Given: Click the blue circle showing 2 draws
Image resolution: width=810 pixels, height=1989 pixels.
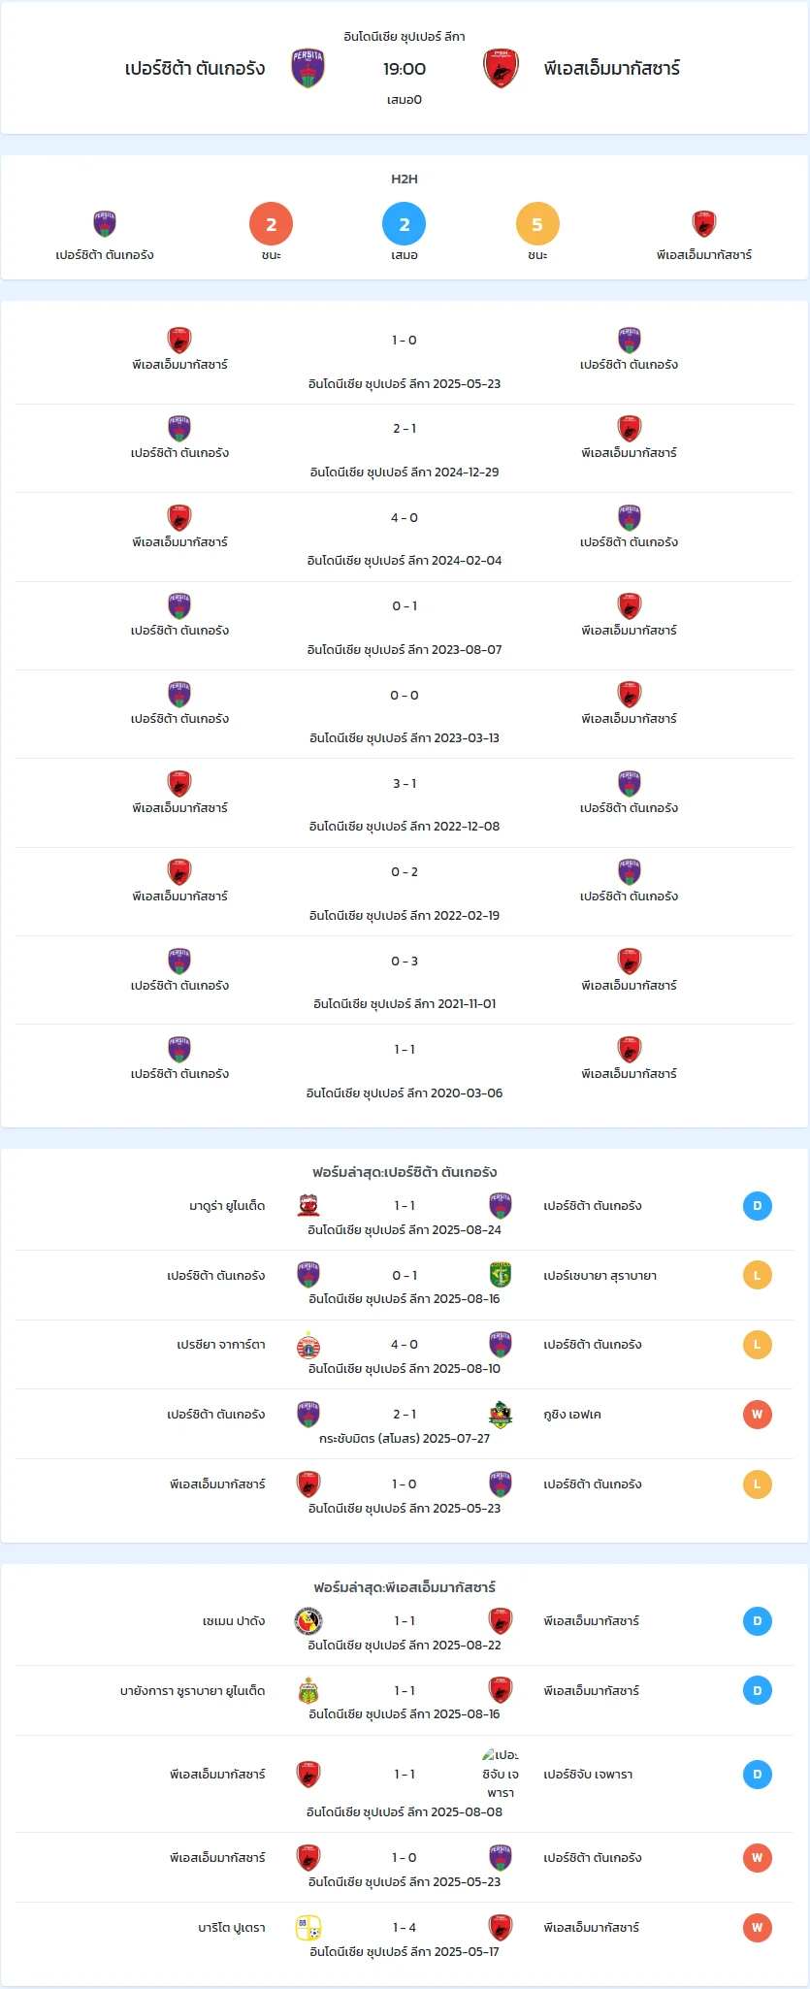Looking at the screenshot, I should 405,224.
